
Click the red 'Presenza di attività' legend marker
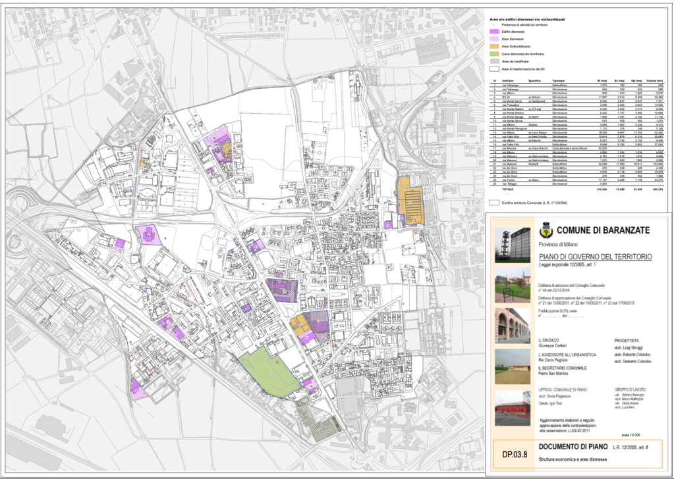click(492, 24)
